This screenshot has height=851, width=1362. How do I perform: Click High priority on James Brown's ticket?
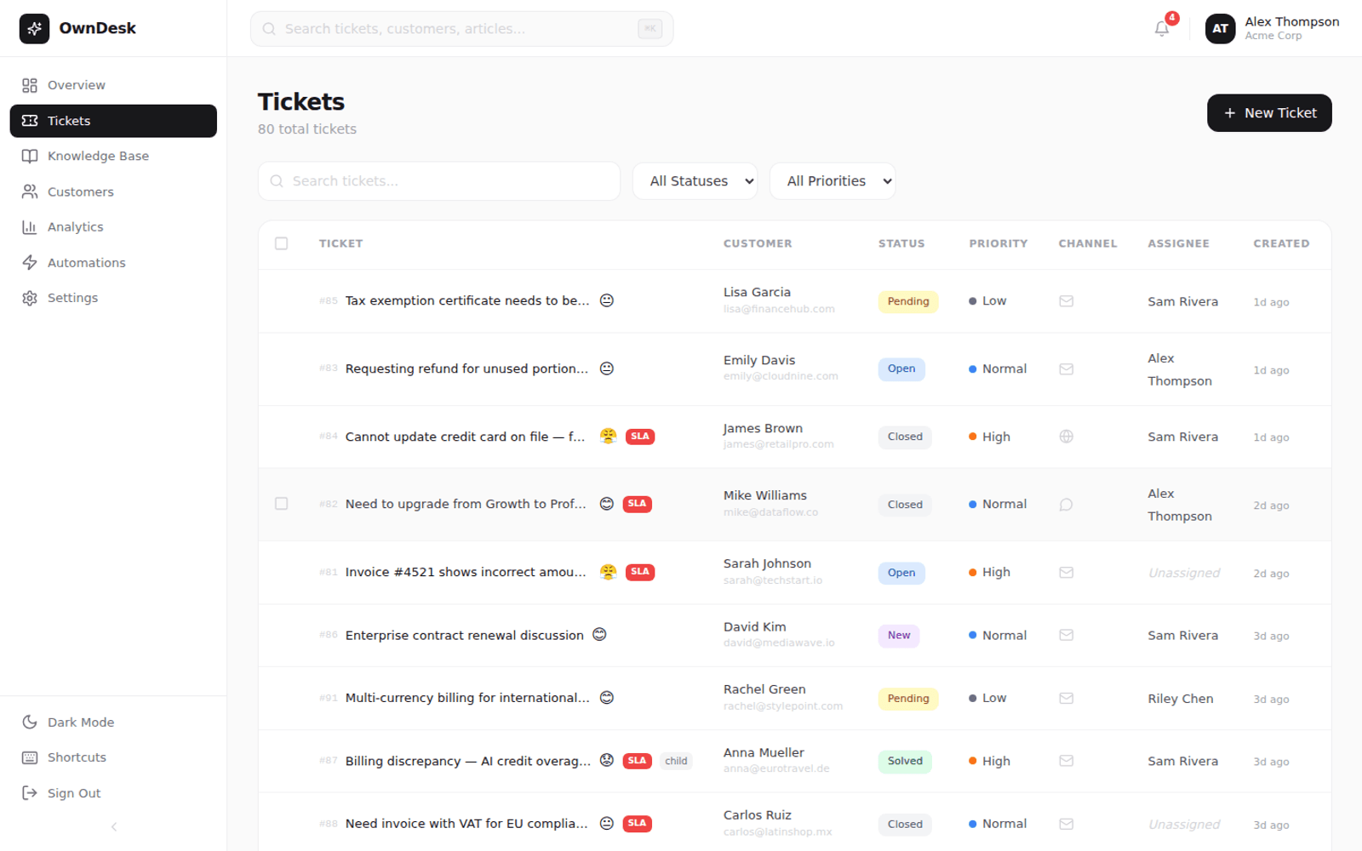989,437
